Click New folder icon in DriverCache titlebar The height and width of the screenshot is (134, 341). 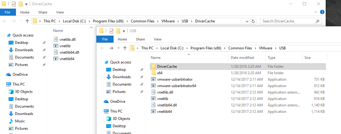tap(21, 4)
